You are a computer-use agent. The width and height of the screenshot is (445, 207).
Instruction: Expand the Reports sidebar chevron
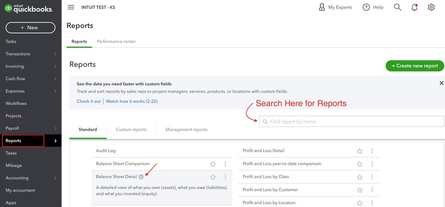coord(56,141)
